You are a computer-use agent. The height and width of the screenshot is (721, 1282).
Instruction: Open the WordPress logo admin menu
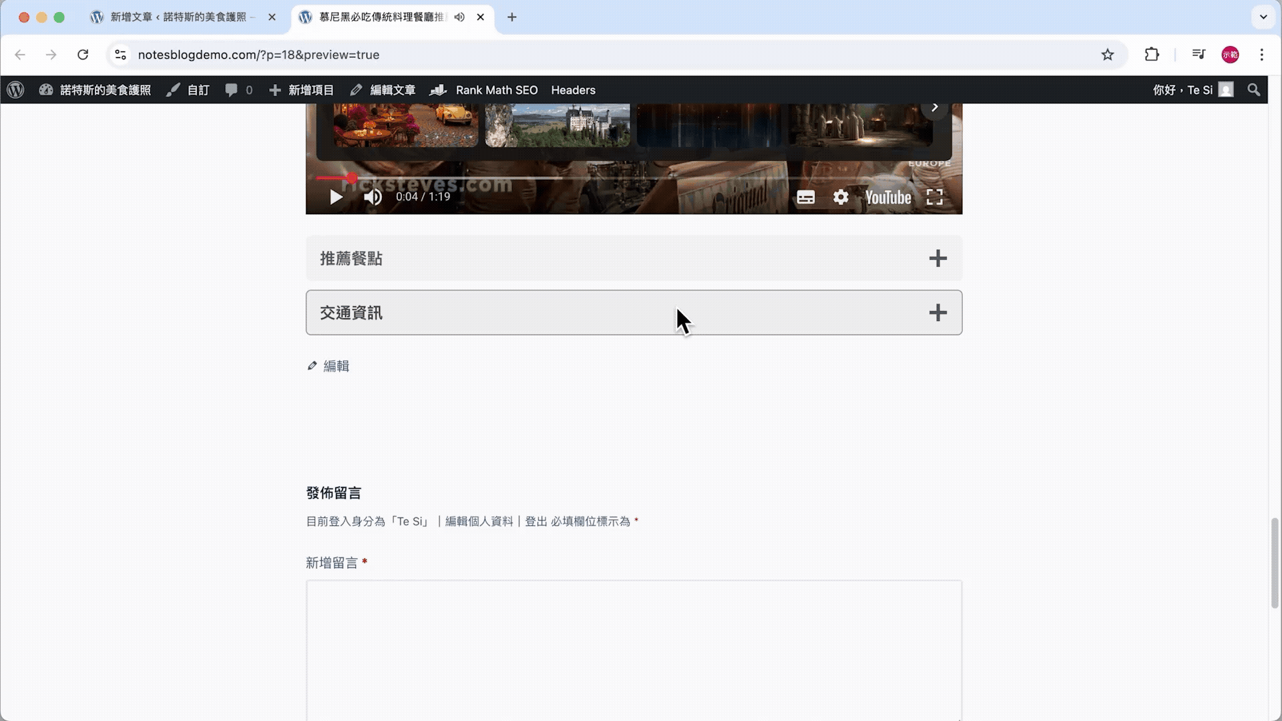16,90
